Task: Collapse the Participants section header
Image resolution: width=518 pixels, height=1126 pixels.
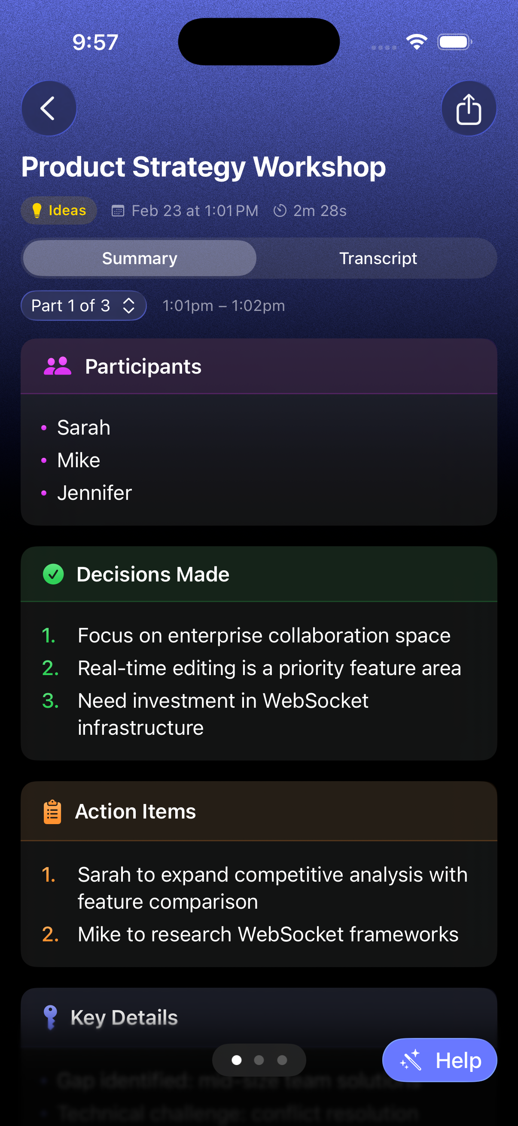Action: pyautogui.click(x=258, y=366)
